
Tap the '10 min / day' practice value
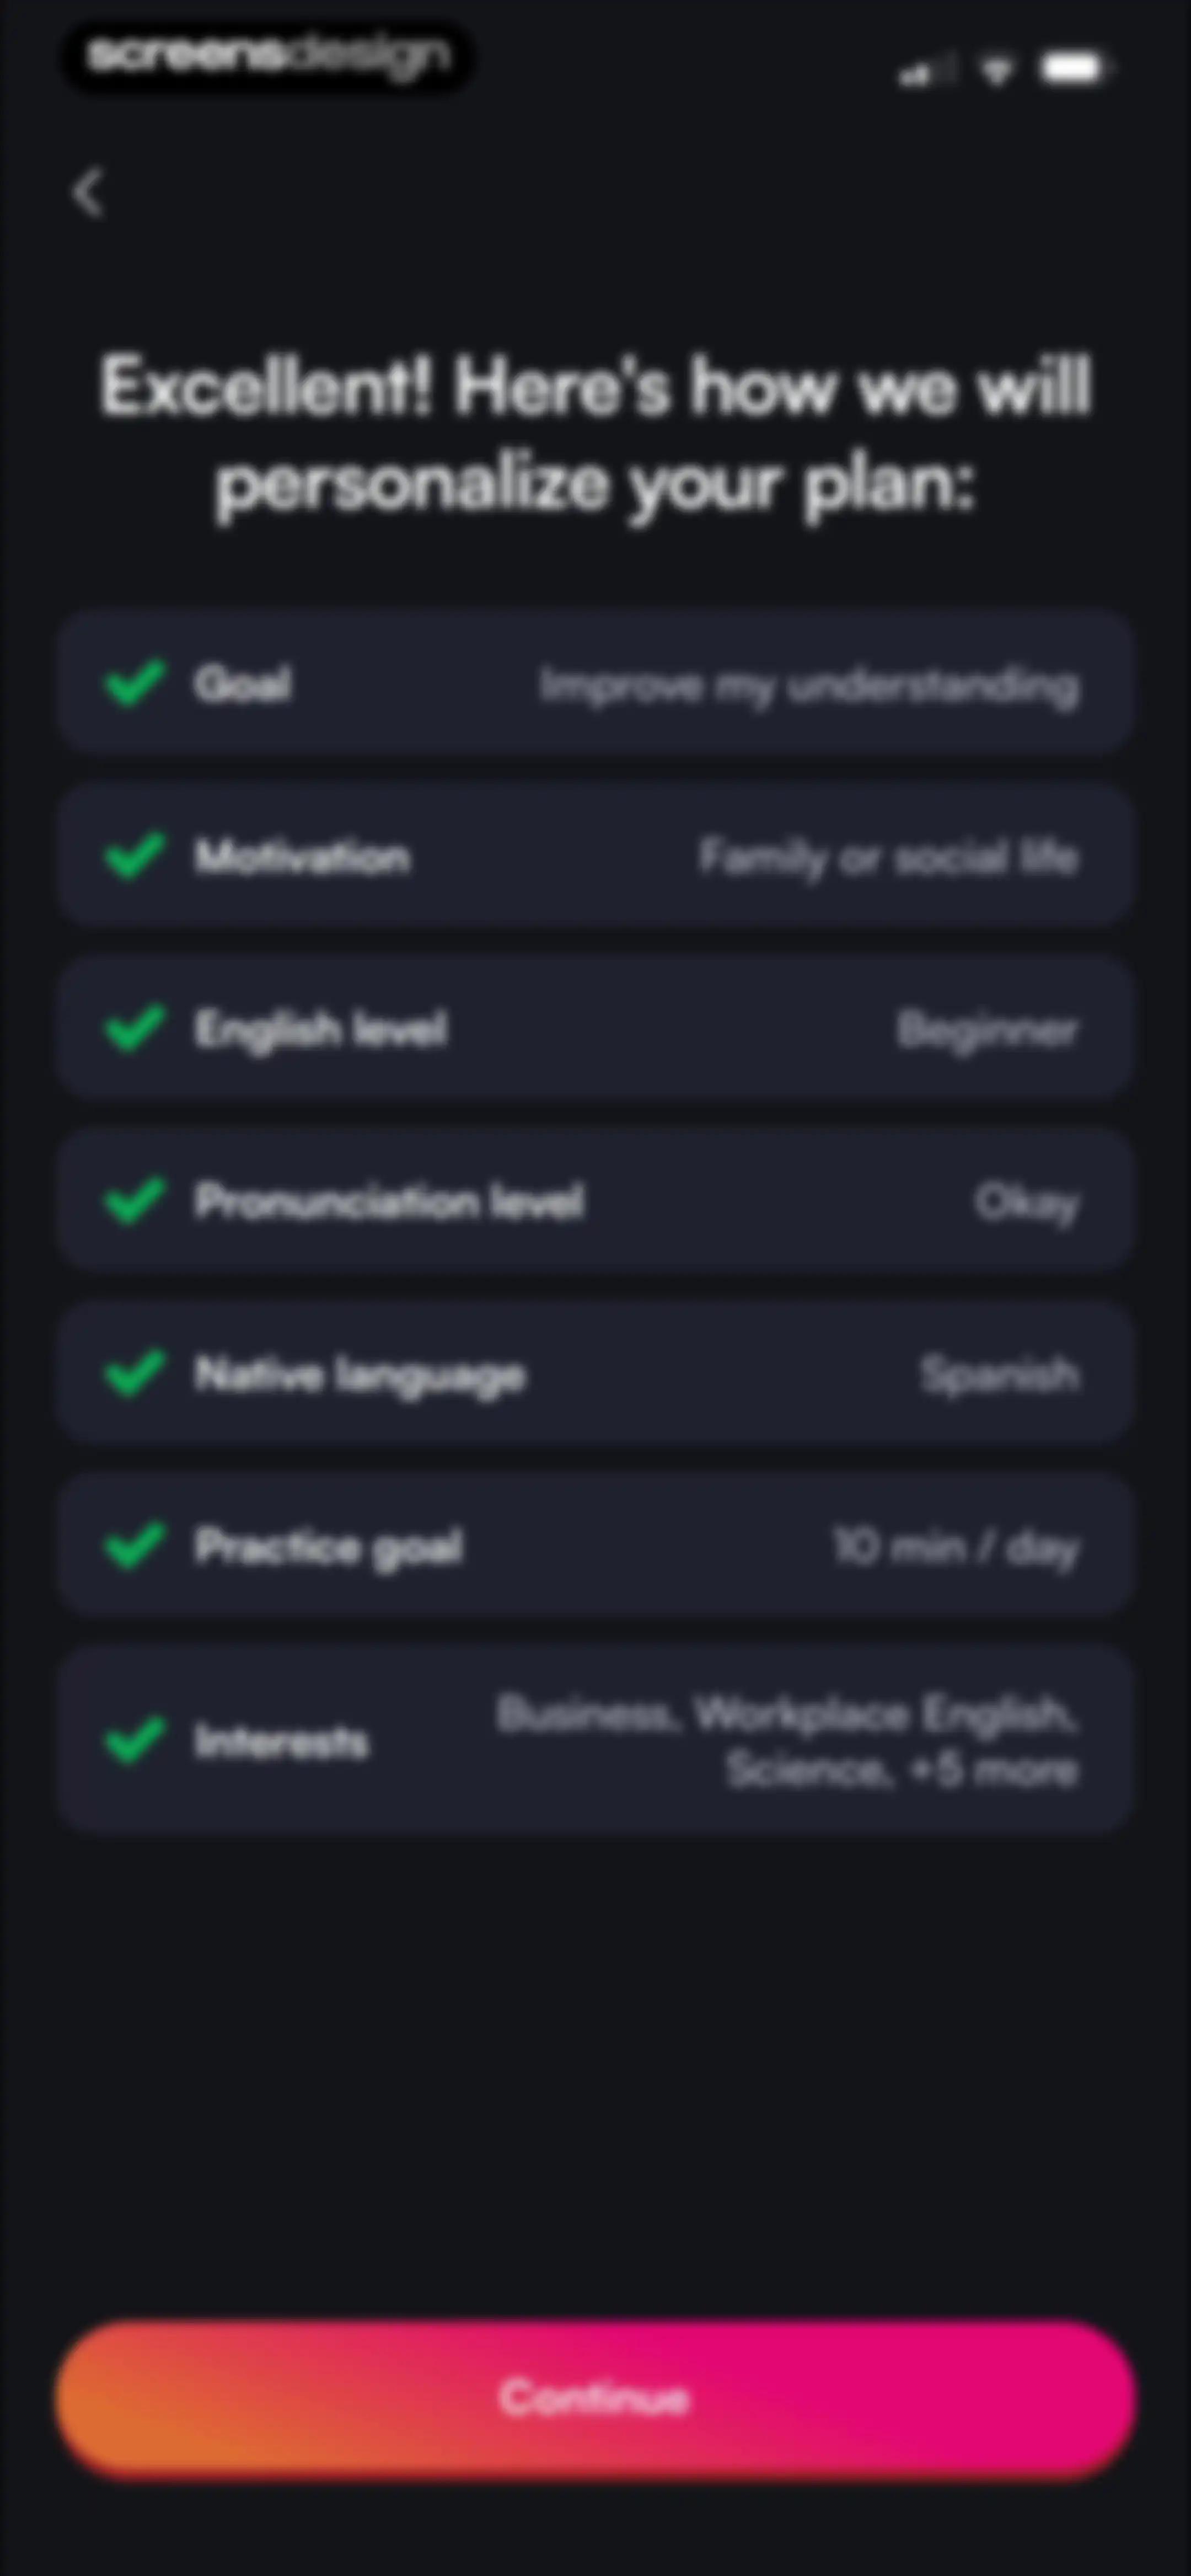[x=956, y=1547]
